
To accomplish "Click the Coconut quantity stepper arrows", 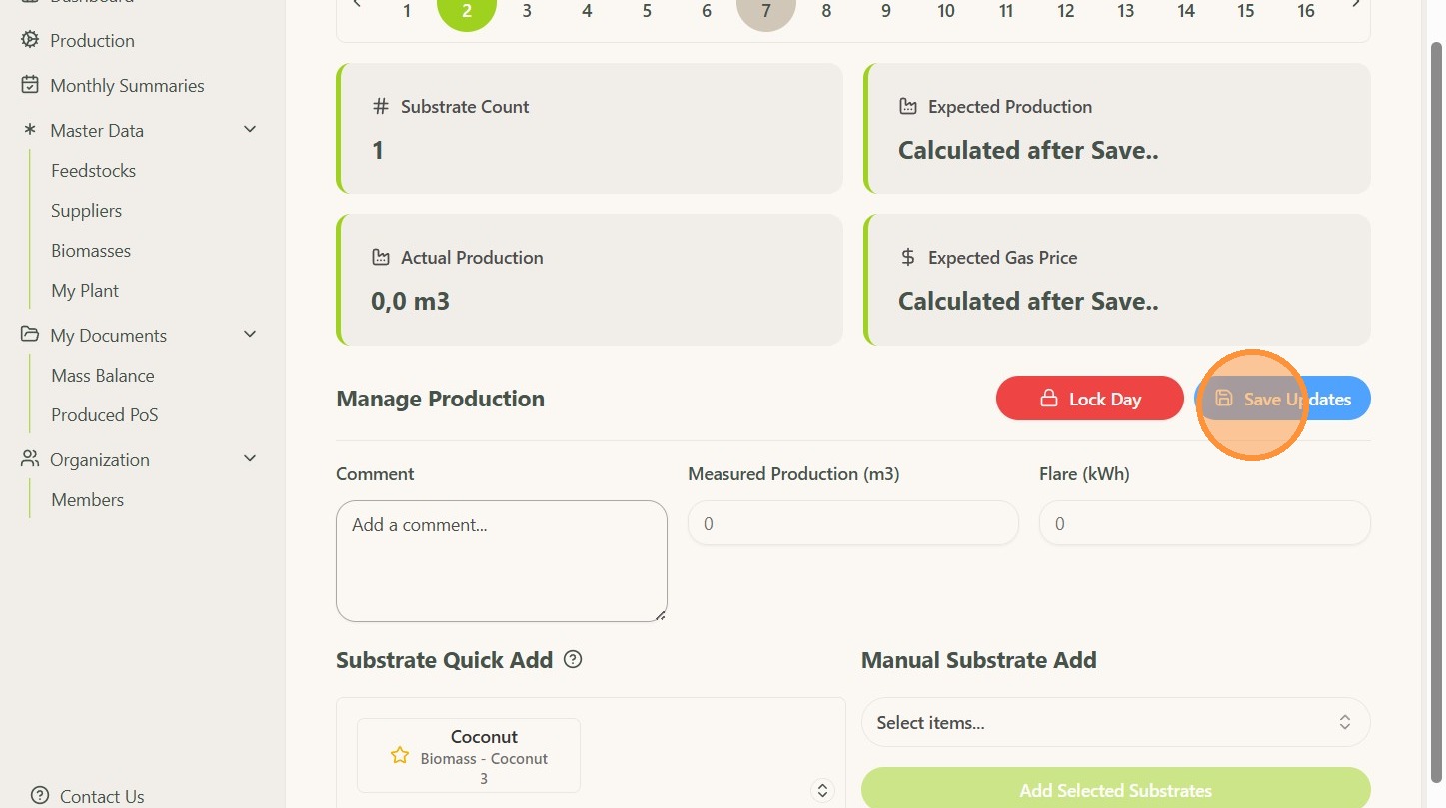I will (822, 790).
